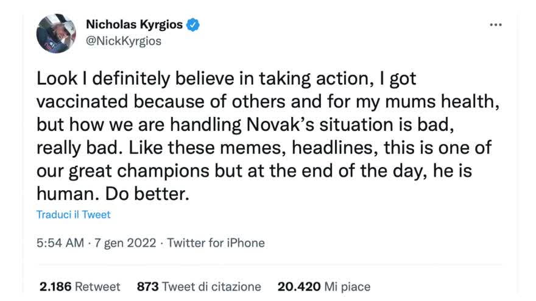Click the Do better. closing sentence
Screen dimensions: 536x301
pyautogui.click(x=147, y=194)
